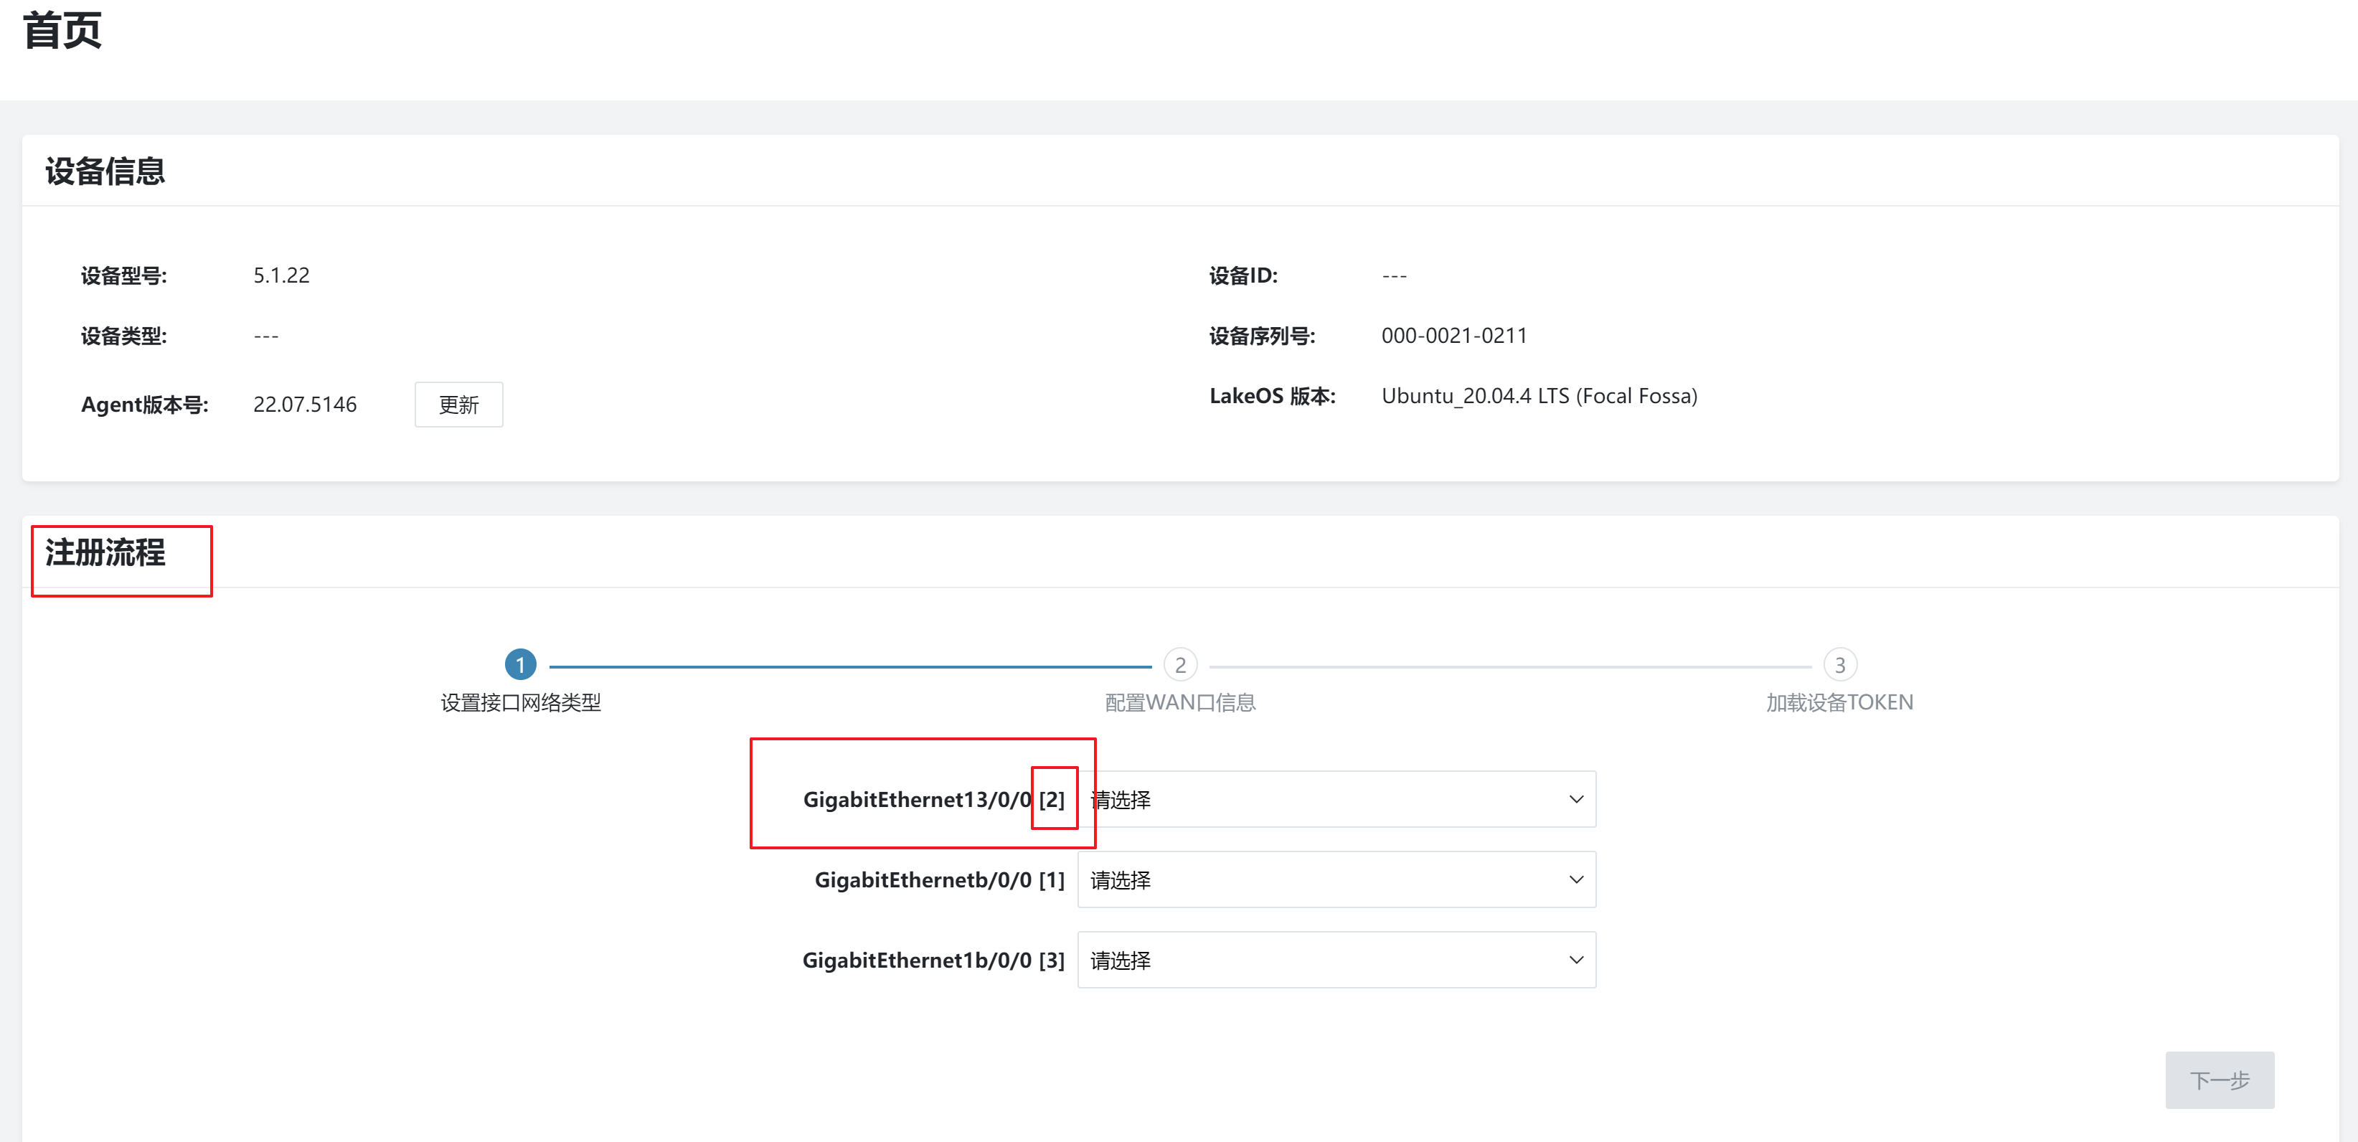
Task: Click the Agent版本号 label
Action: tap(145, 405)
